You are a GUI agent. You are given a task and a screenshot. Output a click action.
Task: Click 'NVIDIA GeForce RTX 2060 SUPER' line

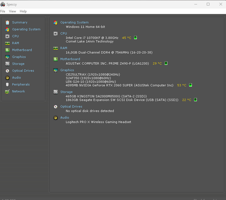pyautogui.click(x=119, y=85)
